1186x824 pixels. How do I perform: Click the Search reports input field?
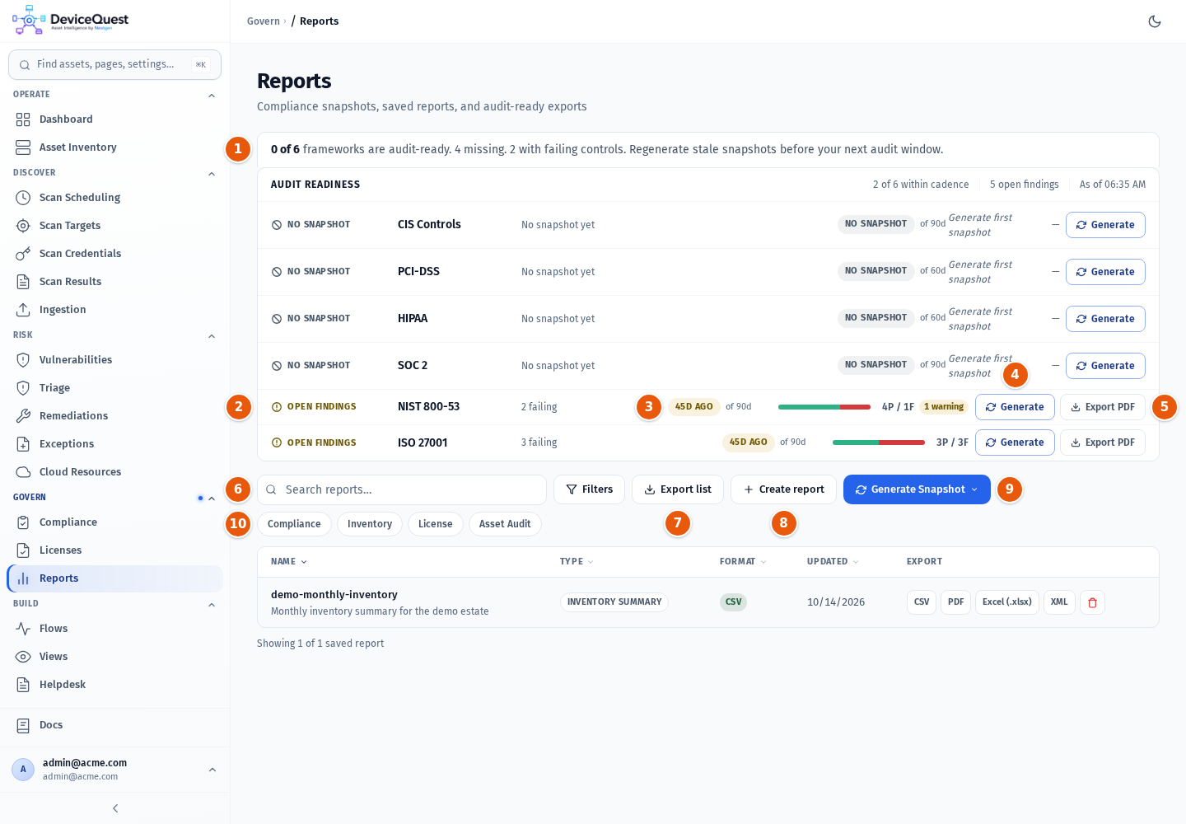coord(402,489)
